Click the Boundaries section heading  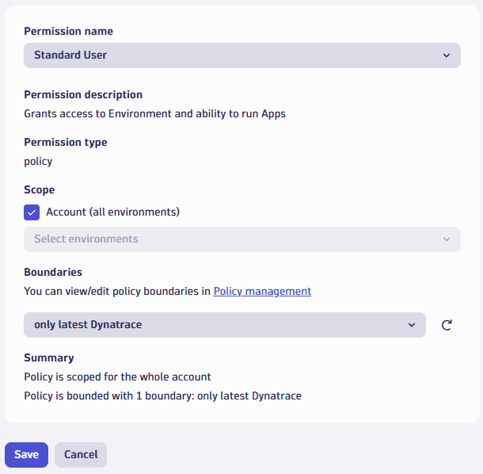click(x=53, y=272)
